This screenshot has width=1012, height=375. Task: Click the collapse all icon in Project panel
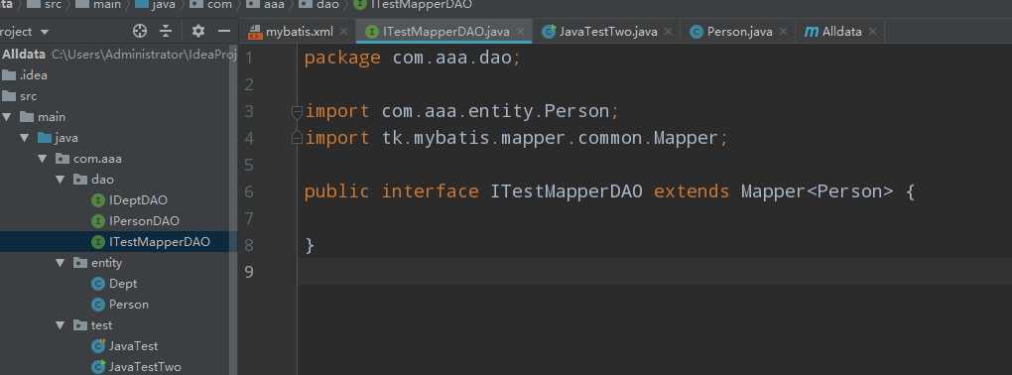pyautogui.click(x=166, y=31)
